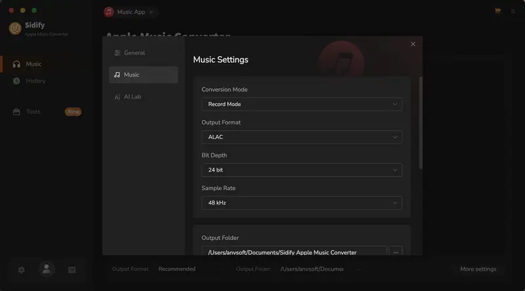Open the Sample Rate 48 kHz dropdown
Image resolution: width=525 pixels, height=291 pixels.
[301, 203]
